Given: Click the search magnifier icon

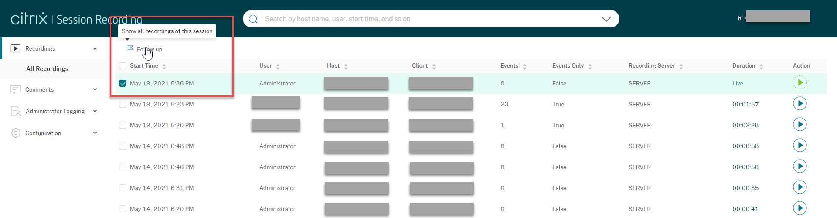Looking at the screenshot, I should [x=253, y=19].
